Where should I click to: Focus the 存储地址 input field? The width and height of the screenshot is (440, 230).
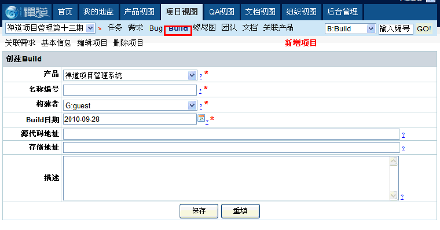(x=232, y=147)
